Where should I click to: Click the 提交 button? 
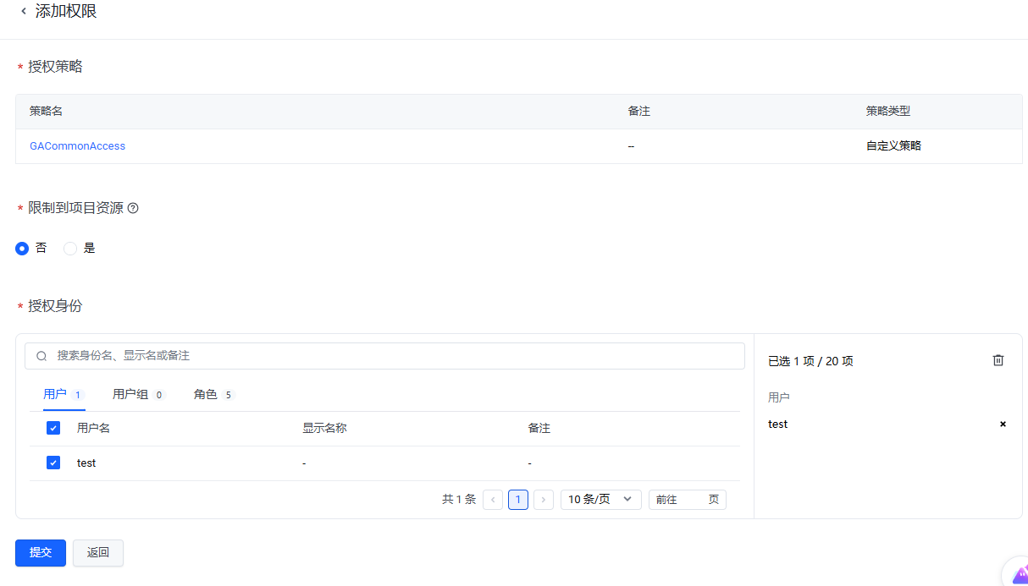coord(41,552)
